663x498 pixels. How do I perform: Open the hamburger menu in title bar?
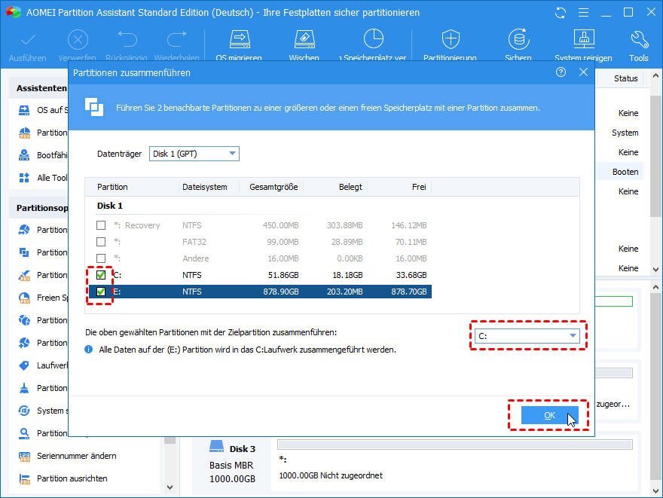(x=583, y=13)
